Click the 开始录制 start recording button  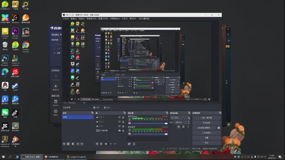[x=207, y=123]
